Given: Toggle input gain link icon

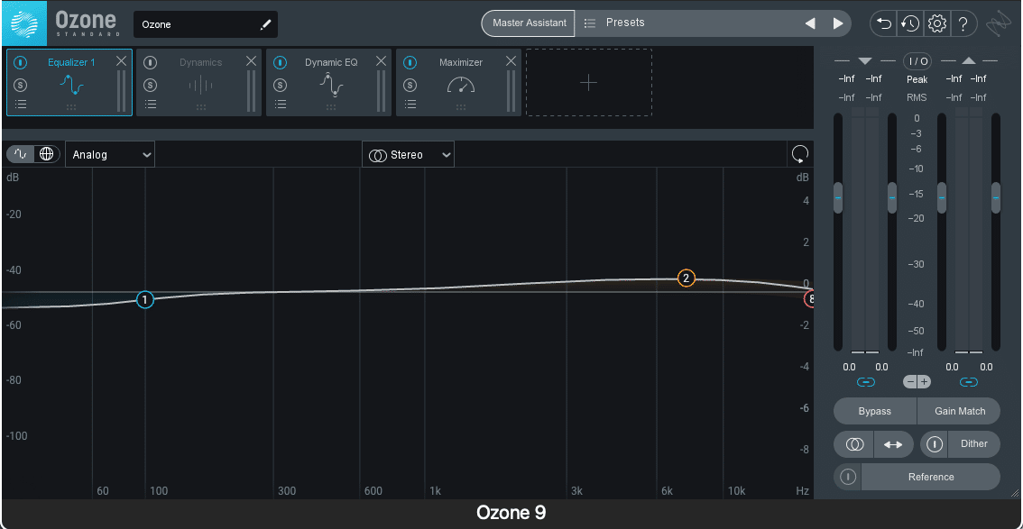Looking at the screenshot, I should (866, 382).
